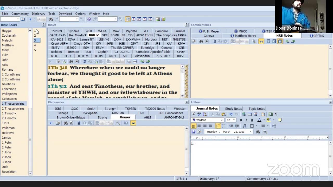Click the Bible text scrollbar down arrow
The height and width of the screenshot is (187, 333).
[x=182, y=96]
